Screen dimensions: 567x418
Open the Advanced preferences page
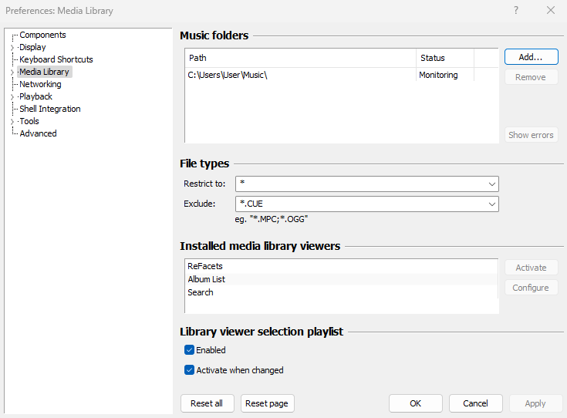pos(38,133)
